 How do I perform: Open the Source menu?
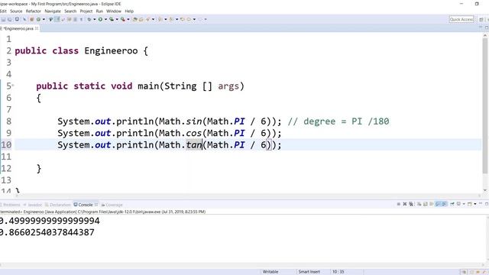pos(16,11)
